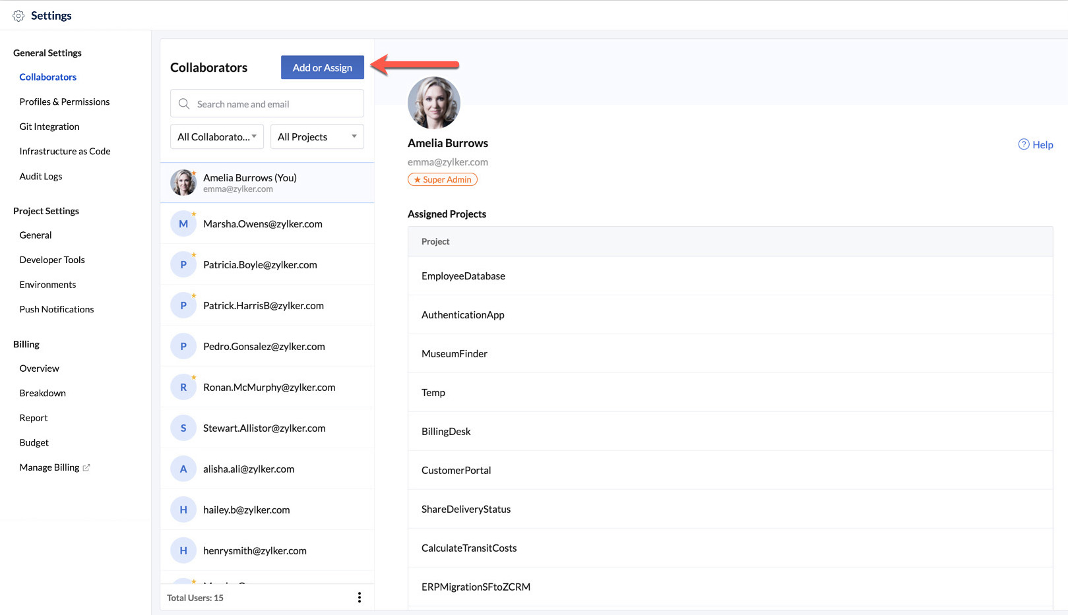Open the Push Notifications settings
This screenshot has height=615, width=1068.
pos(57,310)
